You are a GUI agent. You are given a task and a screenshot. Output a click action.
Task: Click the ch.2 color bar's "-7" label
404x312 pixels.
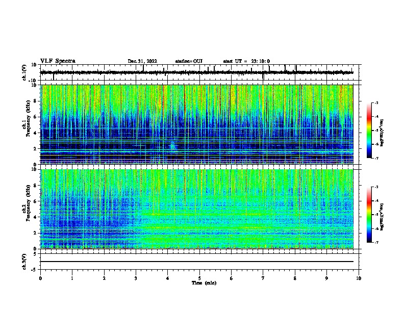[x=376, y=242]
